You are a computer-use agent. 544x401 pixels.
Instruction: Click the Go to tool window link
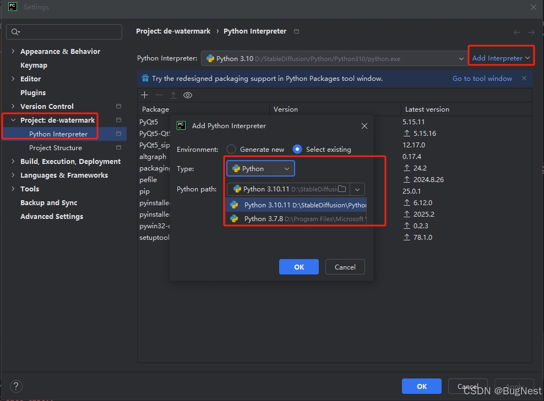tap(482, 78)
